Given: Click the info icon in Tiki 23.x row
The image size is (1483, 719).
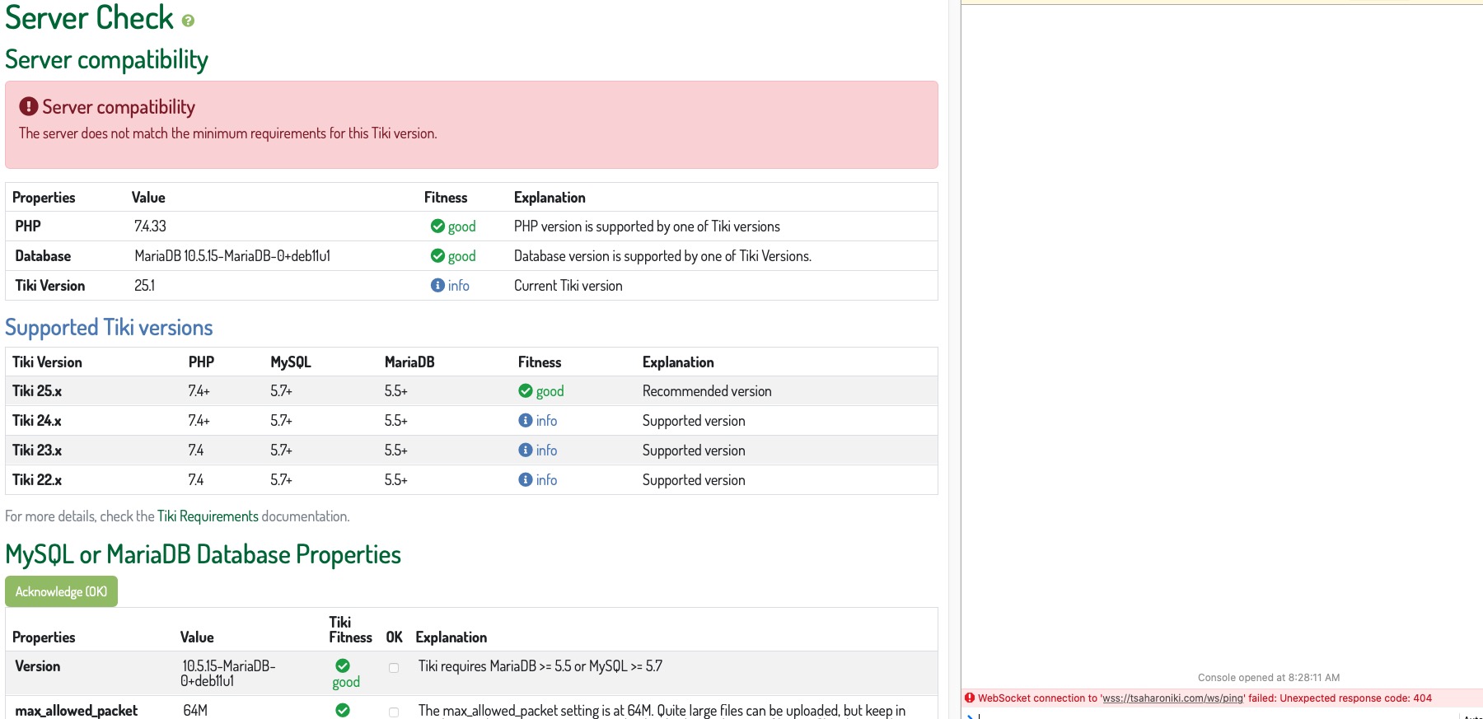Looking at the screenshot, I should pyautogui.click(x=525, y=450).
